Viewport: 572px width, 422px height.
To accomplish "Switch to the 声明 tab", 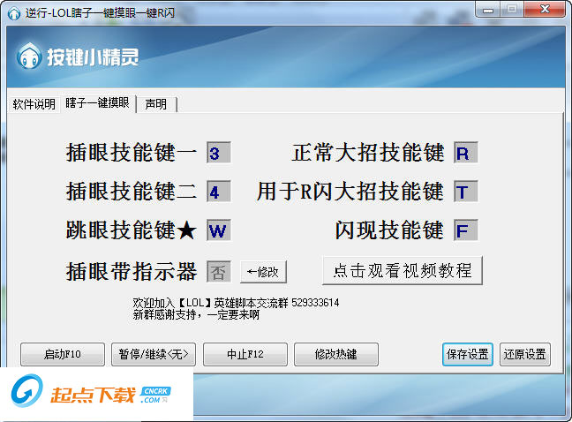I will 156,104.
